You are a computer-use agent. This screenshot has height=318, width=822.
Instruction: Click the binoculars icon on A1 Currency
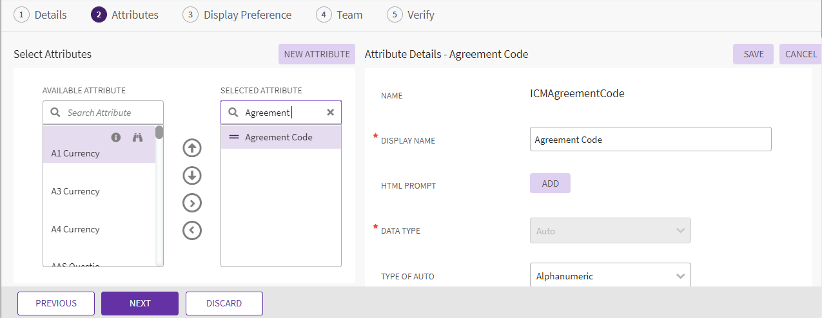click(x=137, y=137)
